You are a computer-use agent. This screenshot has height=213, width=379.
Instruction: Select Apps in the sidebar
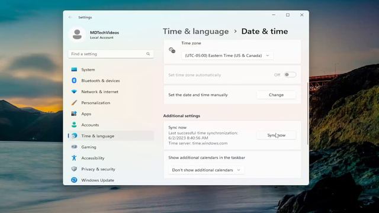click(x=111, y=114)
